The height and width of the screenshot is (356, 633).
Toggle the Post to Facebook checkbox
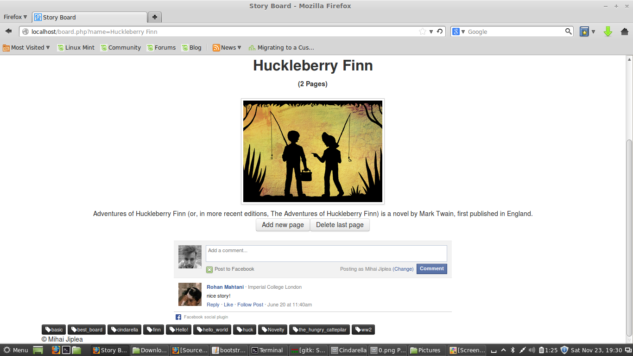tap(209, 269)
